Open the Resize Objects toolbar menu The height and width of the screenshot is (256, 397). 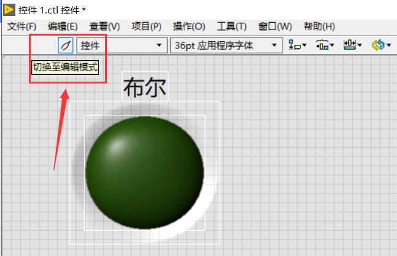pos(352,45)
